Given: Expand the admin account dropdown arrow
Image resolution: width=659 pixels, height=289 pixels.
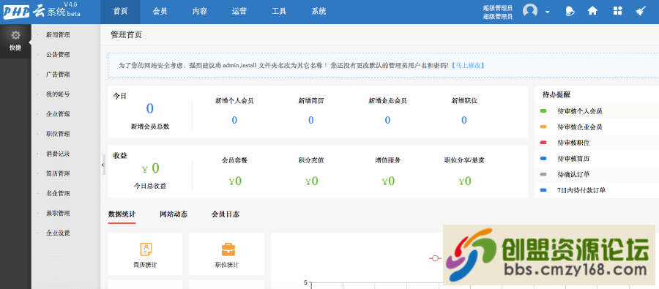Looking at the screenshot, I should (547, 12).
